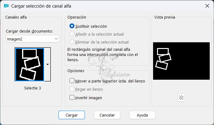Select the Selectie 3 alpha channel thumbnail
This screenshot has height=125, width=214.
click(30, 64)
